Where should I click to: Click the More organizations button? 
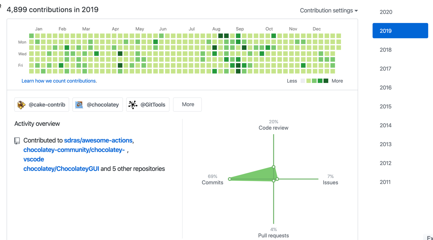click(x=188, y=104)
